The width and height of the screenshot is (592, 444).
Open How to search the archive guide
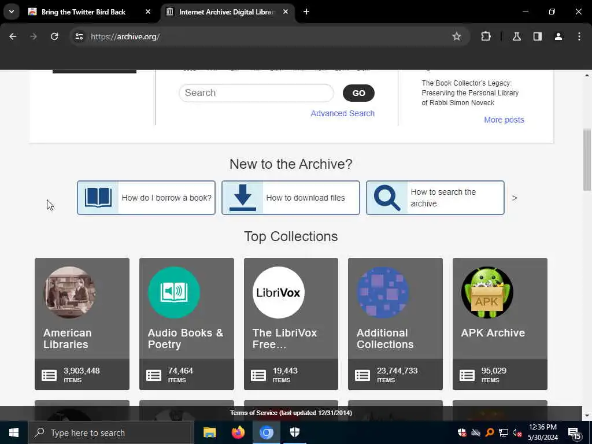coord(435,198)
